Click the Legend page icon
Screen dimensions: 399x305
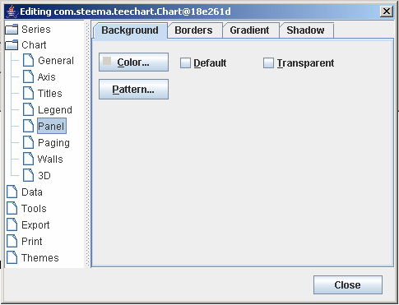29,109
